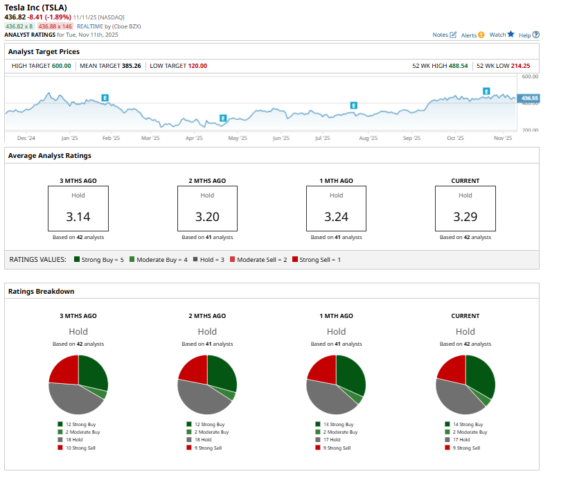This screenshot has width=568, height=485.
Task: Click Strong Sell = 1 red swatch
Action: pos(294,260)
